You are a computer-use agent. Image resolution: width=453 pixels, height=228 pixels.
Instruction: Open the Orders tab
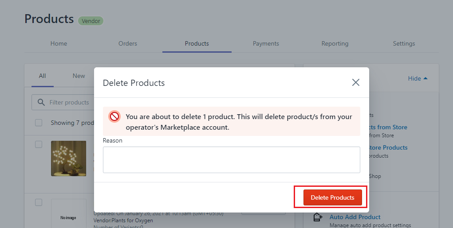point(128,43)
